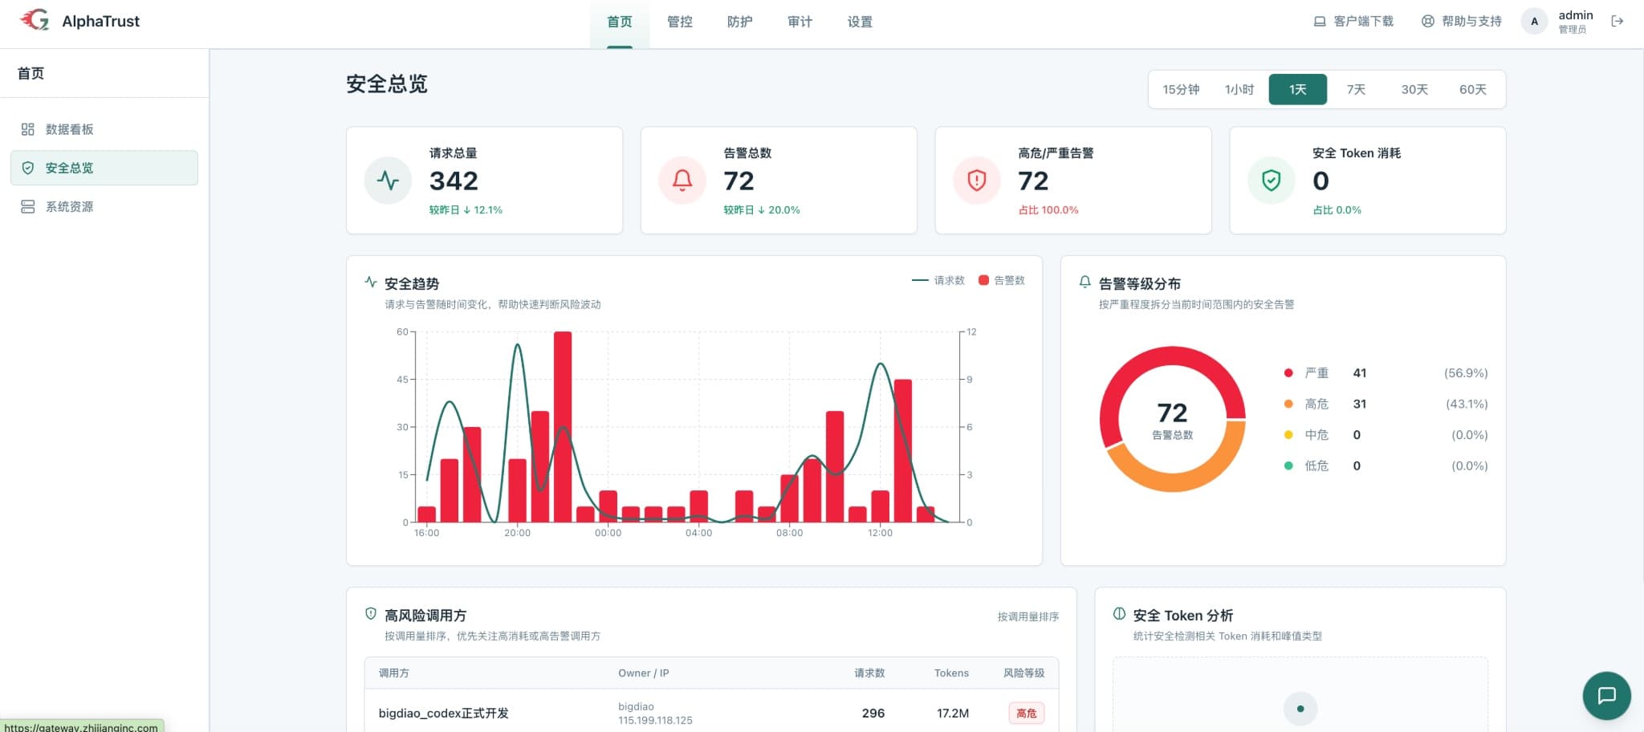Click the tallest red bar in 安全趋势 chart
Screen dimensions: 1644x732
[x=563, y=426]
